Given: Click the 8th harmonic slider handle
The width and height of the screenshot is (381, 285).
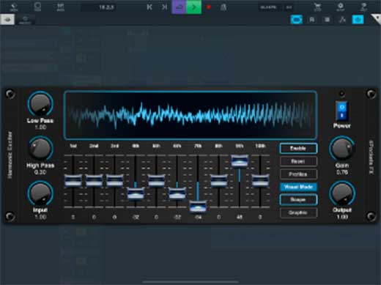Looking at the screenshot, I should click(219, 181).
